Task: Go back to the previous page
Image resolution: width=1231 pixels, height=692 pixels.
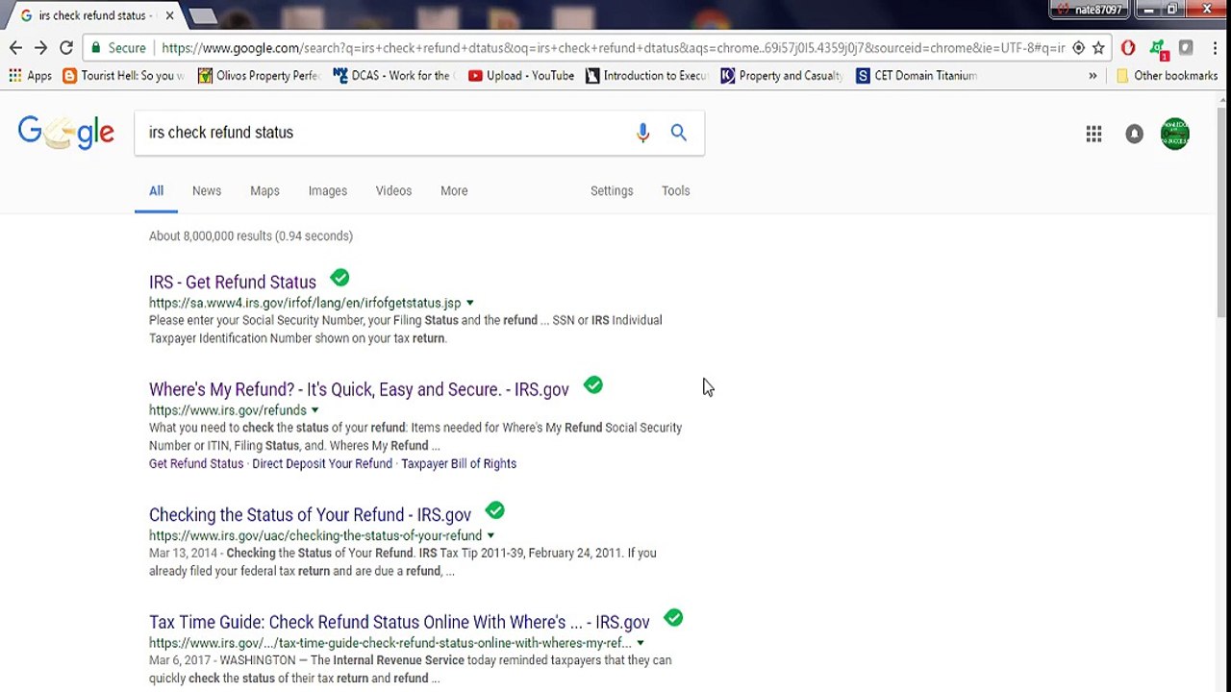Action: [x=15, y=47]
